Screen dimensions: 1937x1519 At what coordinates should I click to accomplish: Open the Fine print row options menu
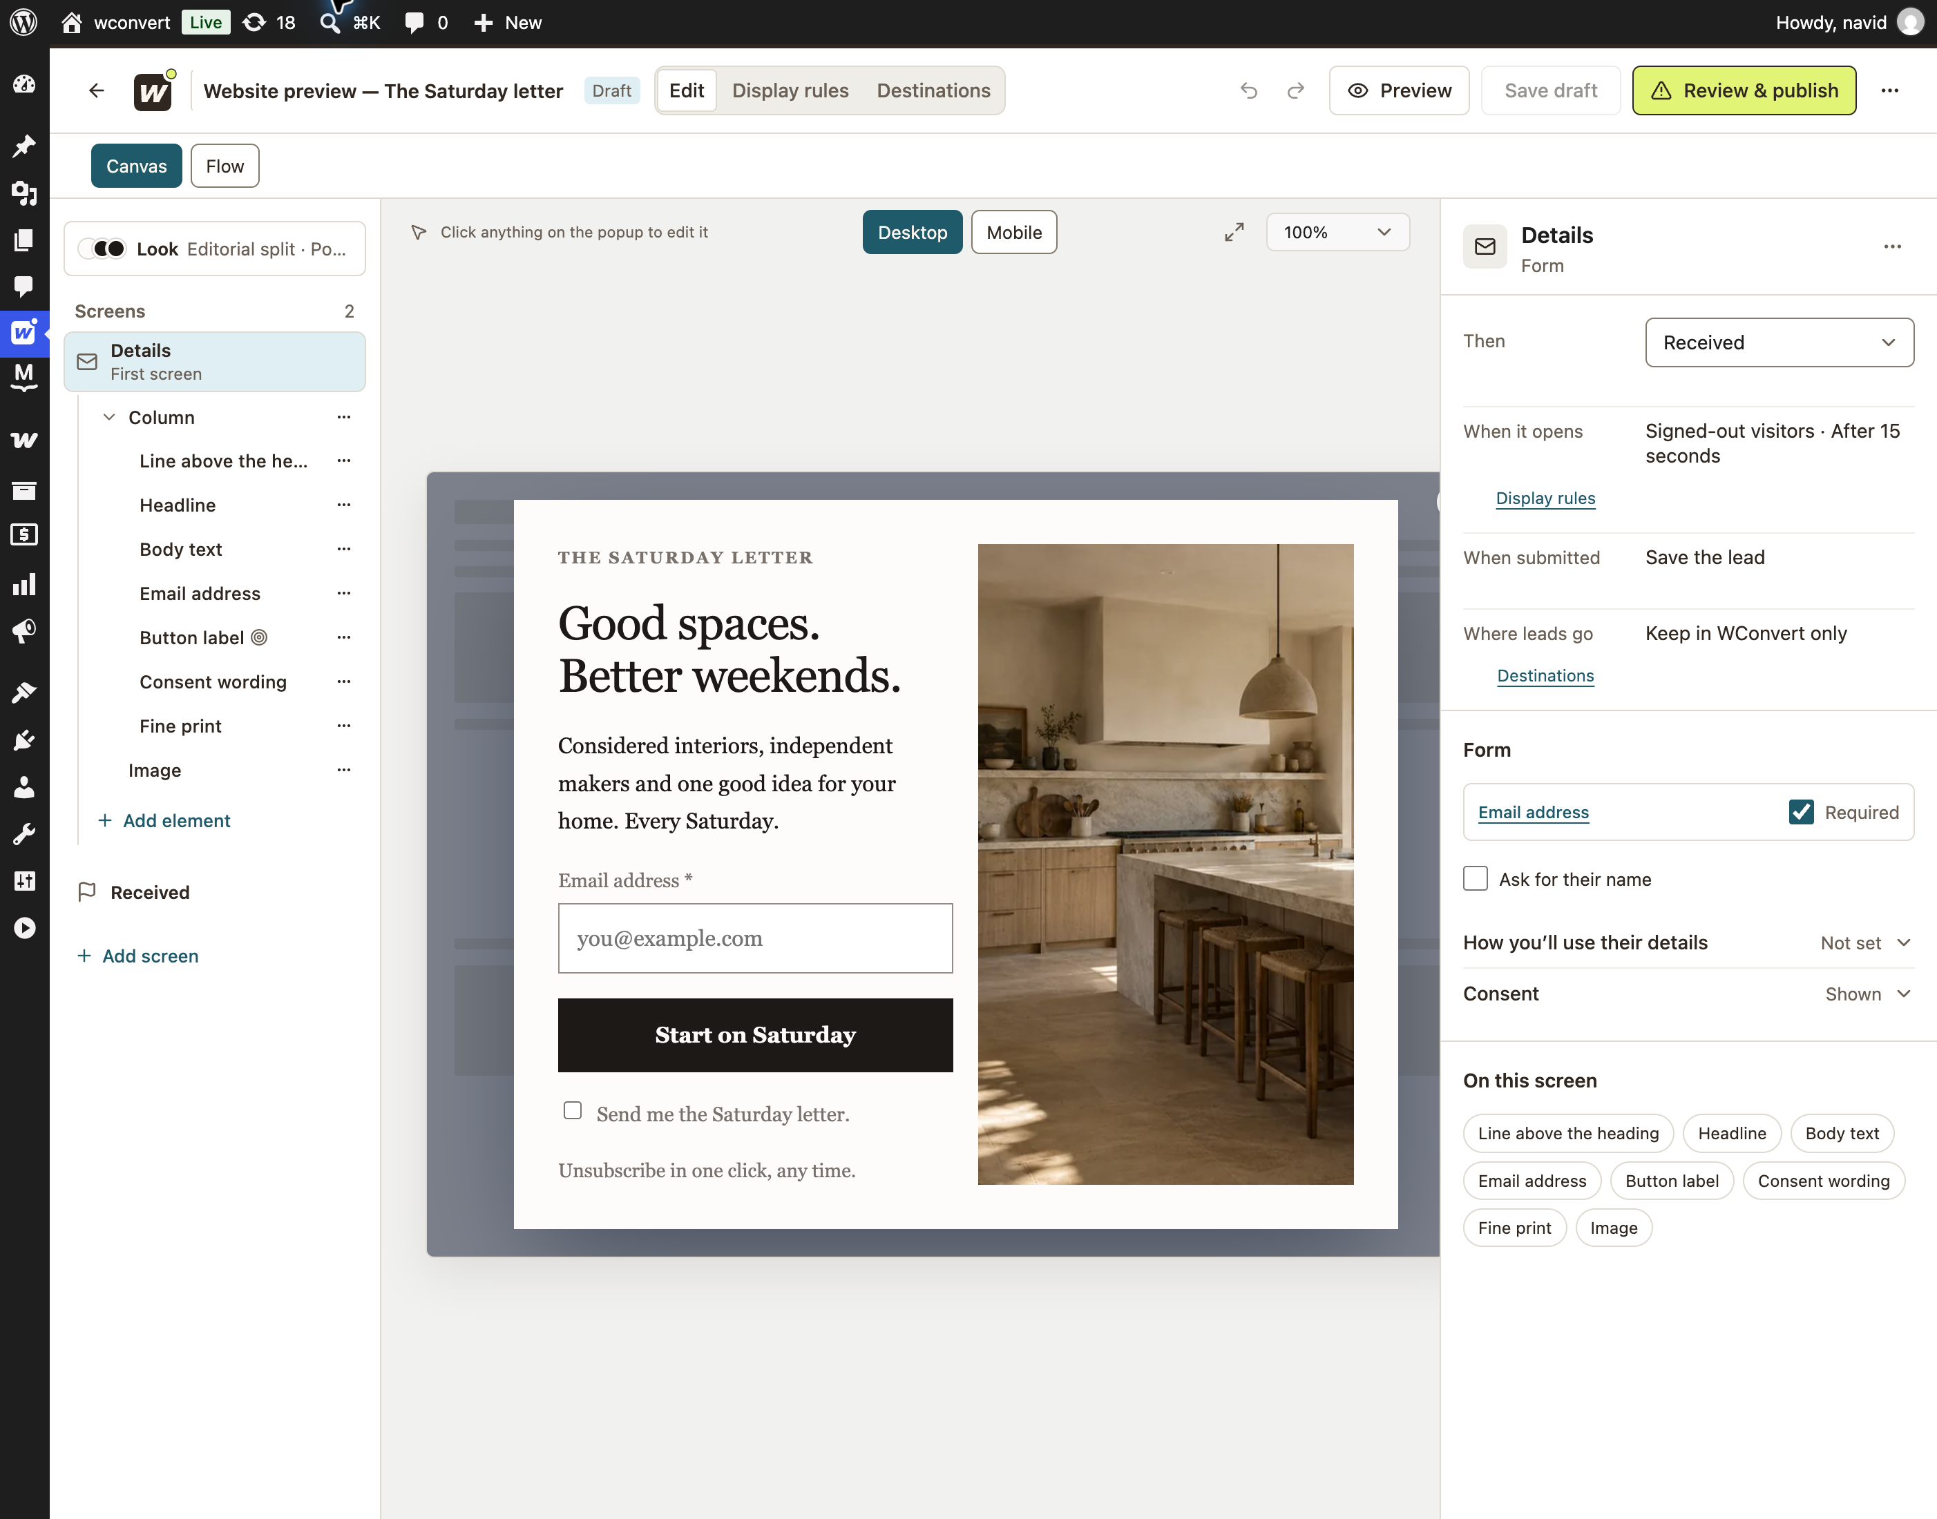pyautogui.click(x=343, y=726)
